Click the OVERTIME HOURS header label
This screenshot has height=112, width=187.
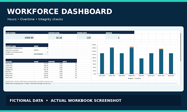(54, 33)
